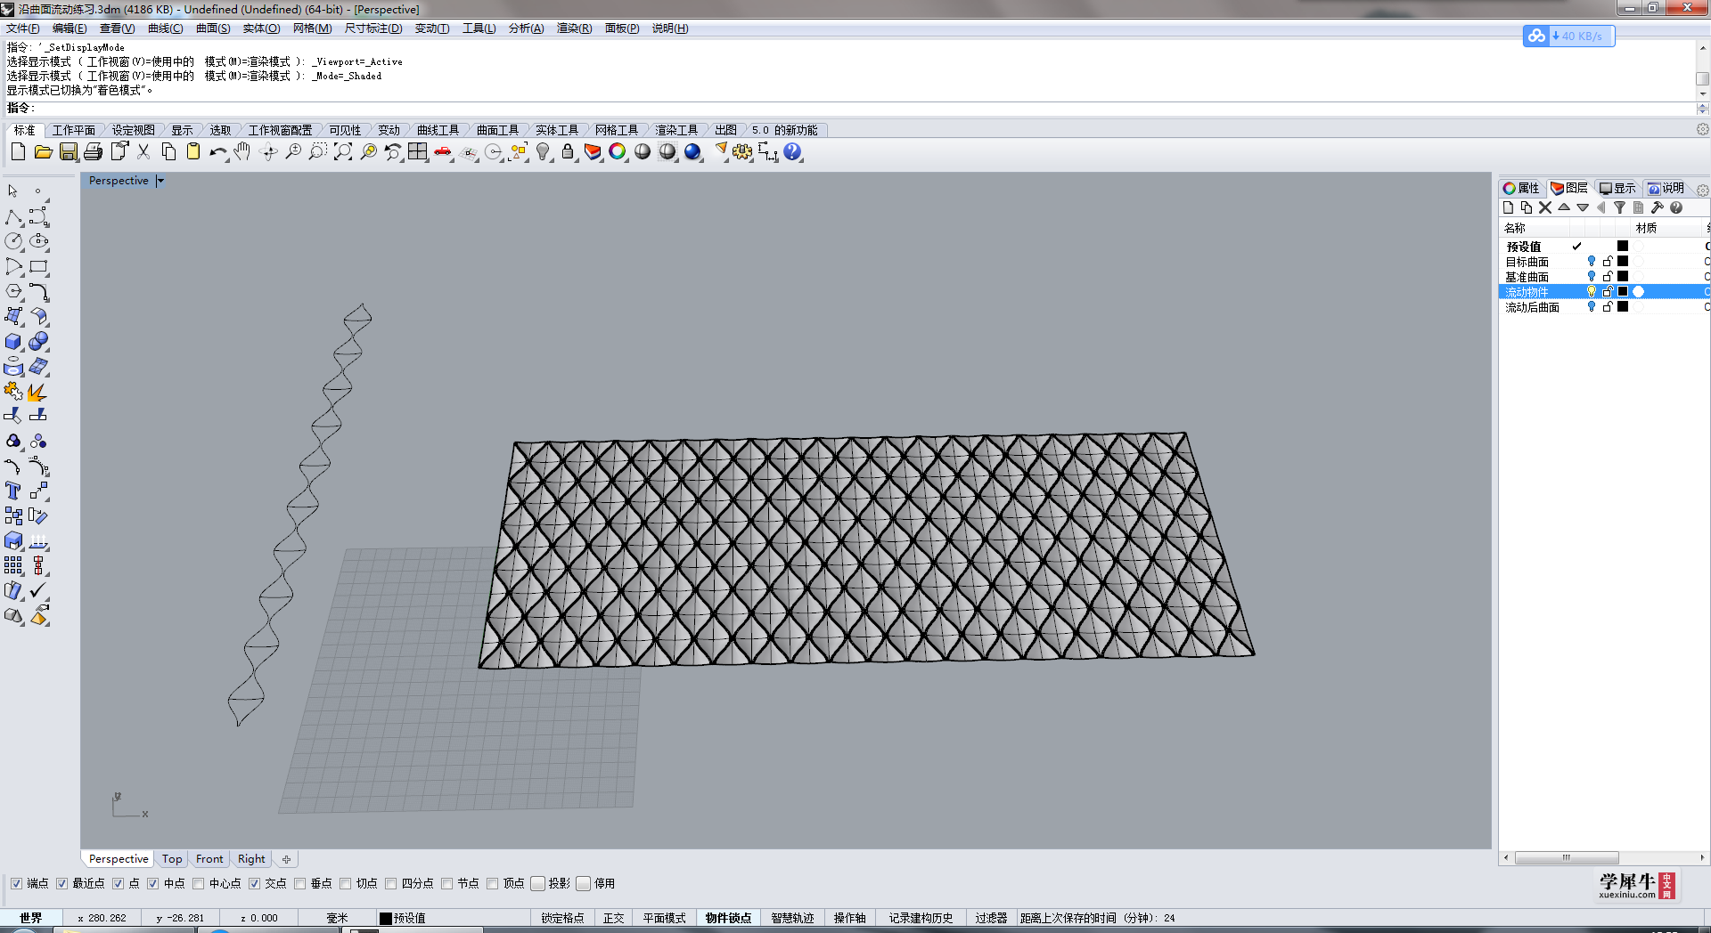Click color swatch of 流动后曲面 layer

(x=1623, y=307)
